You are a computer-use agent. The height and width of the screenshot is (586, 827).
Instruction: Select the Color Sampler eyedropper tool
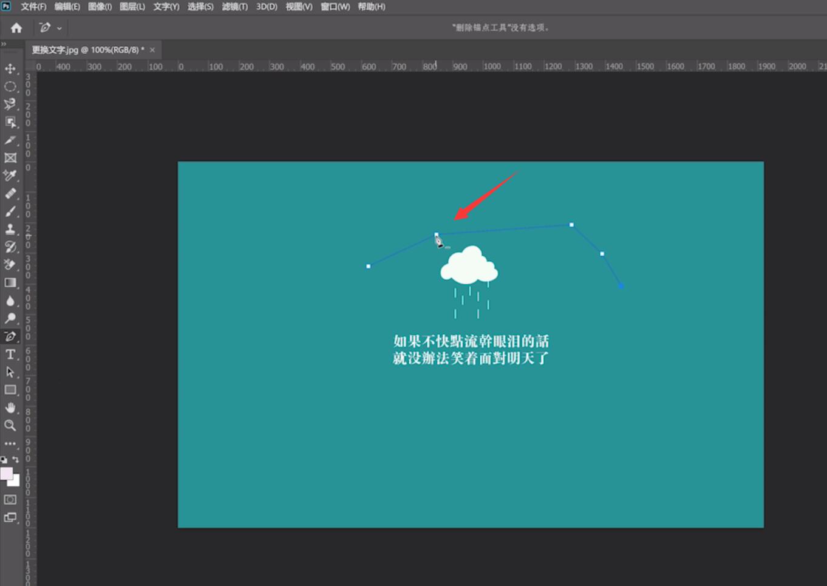(10, 175)
